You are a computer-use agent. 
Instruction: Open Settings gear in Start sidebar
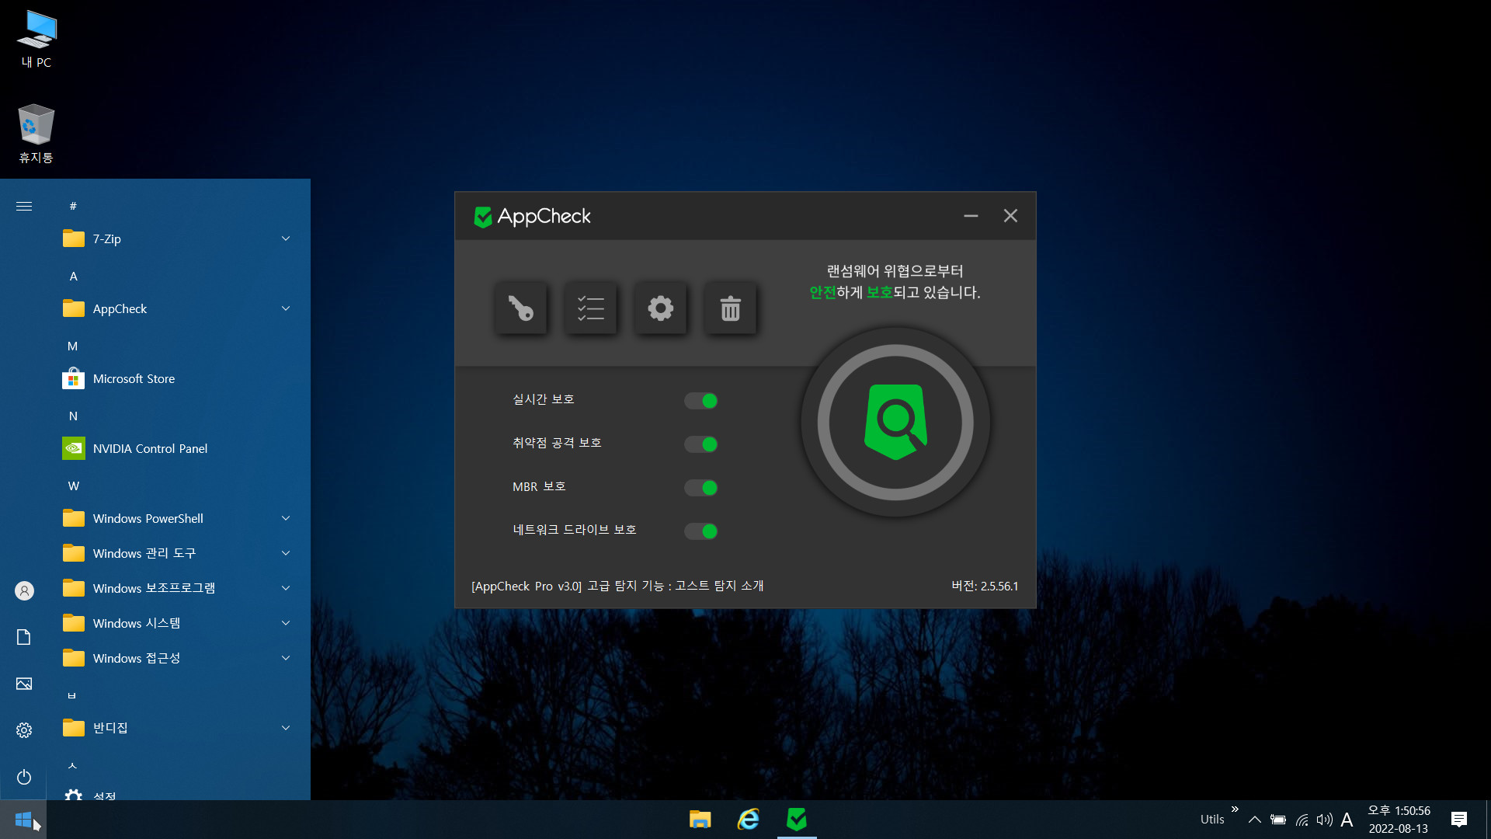tap(24, 730)
